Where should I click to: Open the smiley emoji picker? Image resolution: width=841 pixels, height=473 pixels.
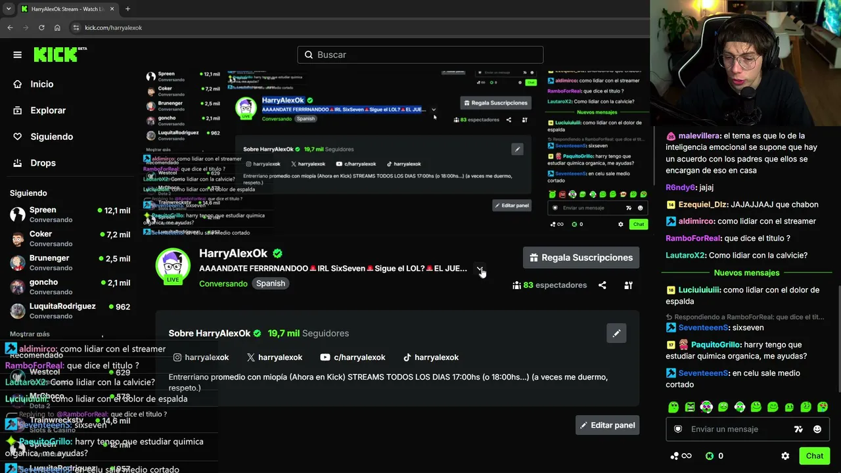[x=817, y=429]
